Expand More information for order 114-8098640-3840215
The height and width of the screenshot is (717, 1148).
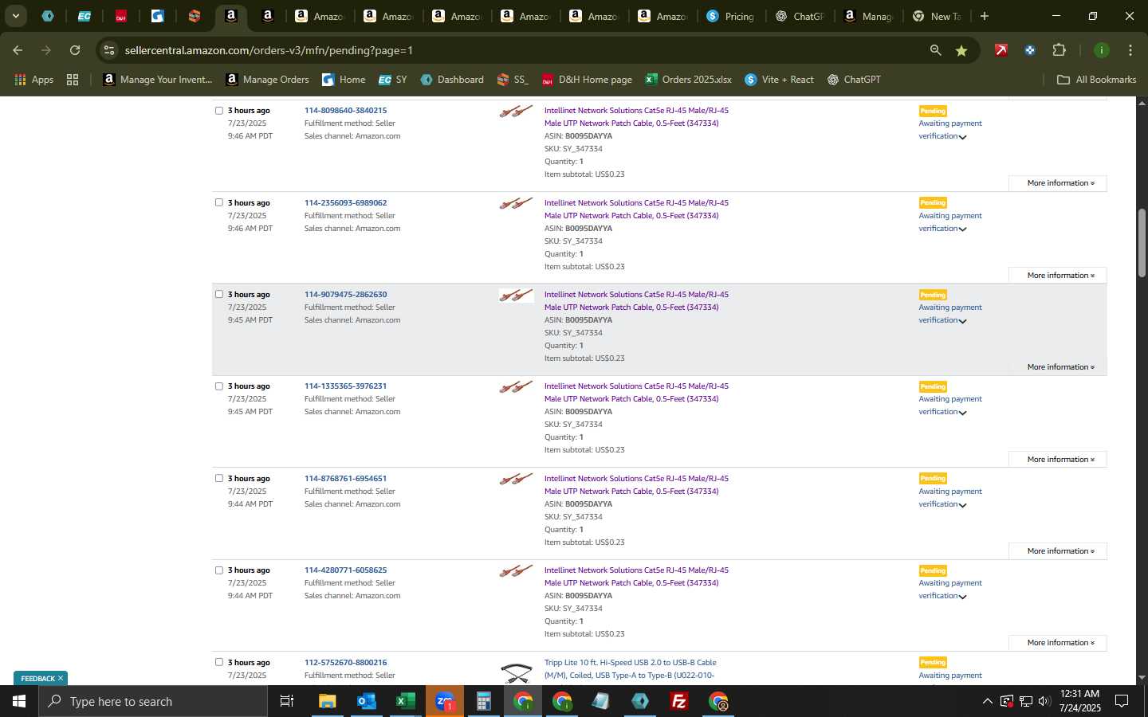(x=1057, y=183)
